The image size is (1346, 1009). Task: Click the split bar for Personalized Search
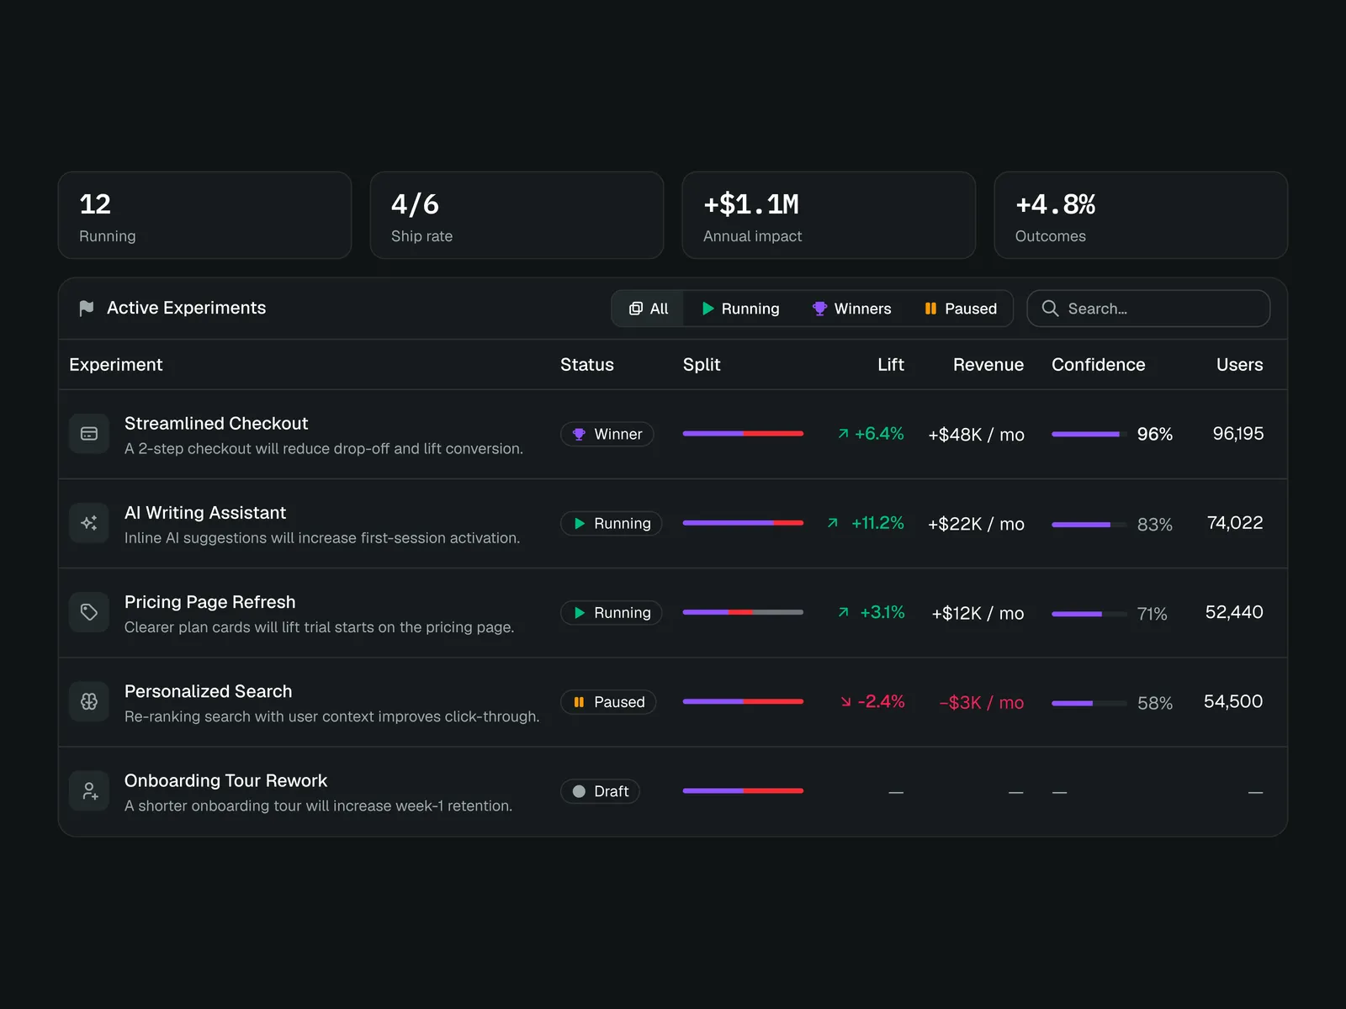click(x=743, y=701)
